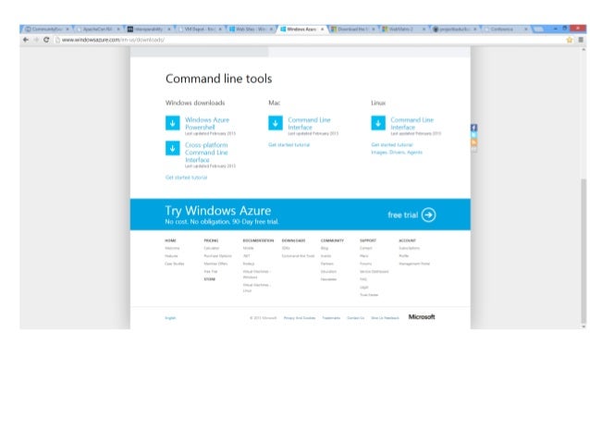The image size is (590, 443).
Task: Click the free trial arrow circle icon
Action: 428,215
